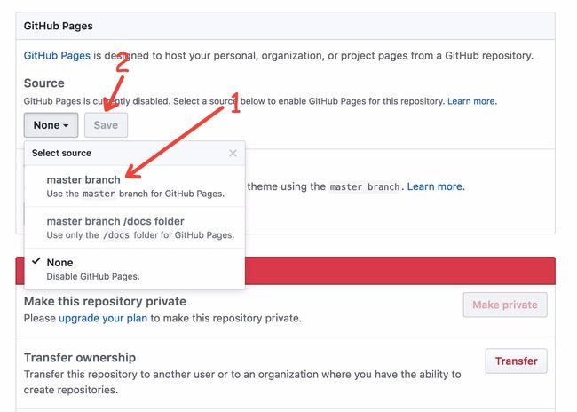Click the Transfer ownership heading
This screenshot has height=412, width=577.
pyautogui.click(x=80, y=358)
